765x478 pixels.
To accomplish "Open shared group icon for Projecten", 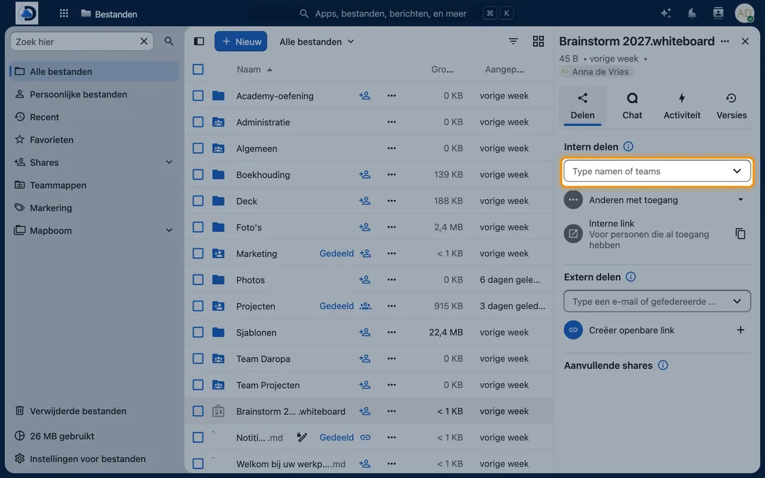I will point(365,306).
